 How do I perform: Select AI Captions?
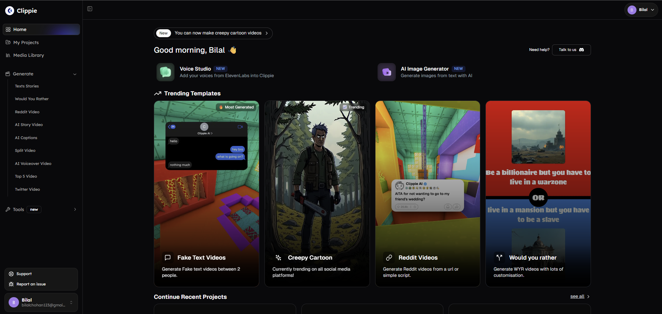[x=26, y=138]
